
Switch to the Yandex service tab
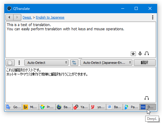[81, 107]
